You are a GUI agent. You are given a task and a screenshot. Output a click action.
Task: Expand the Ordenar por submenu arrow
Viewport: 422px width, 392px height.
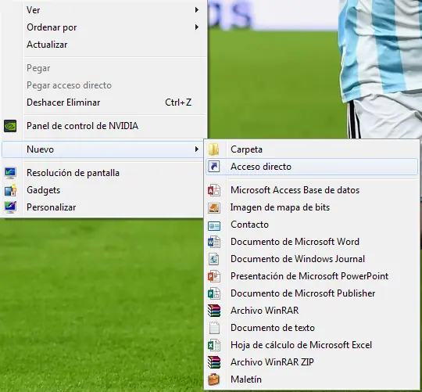197,27
